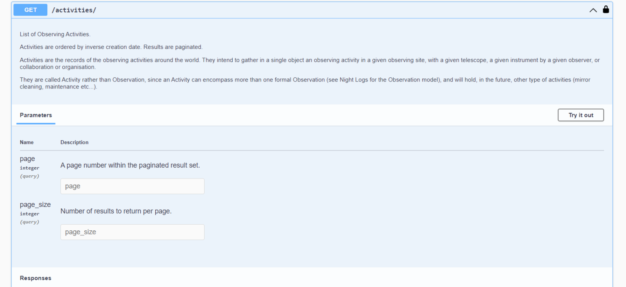Click the blue GET method badge
The image size is (626, 287).
tap(31, 10)
